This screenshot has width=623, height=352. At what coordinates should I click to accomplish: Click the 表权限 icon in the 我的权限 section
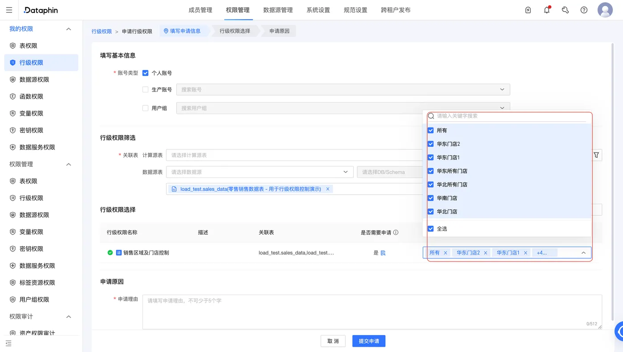coord(13,46)
